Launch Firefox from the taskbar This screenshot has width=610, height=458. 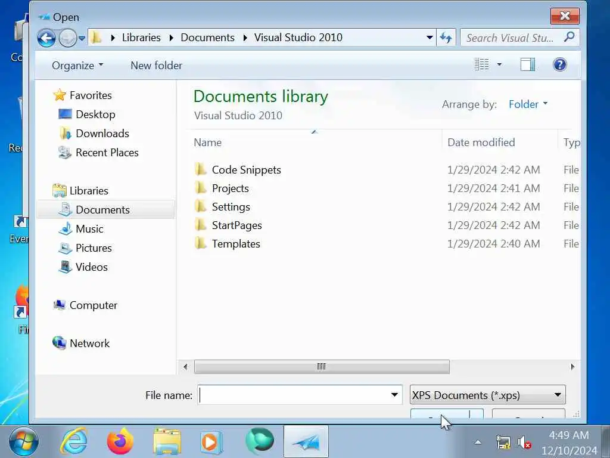pyautogui.click(x=120, y=441)
